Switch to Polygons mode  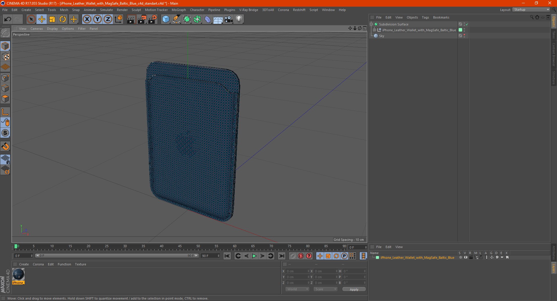6,99
